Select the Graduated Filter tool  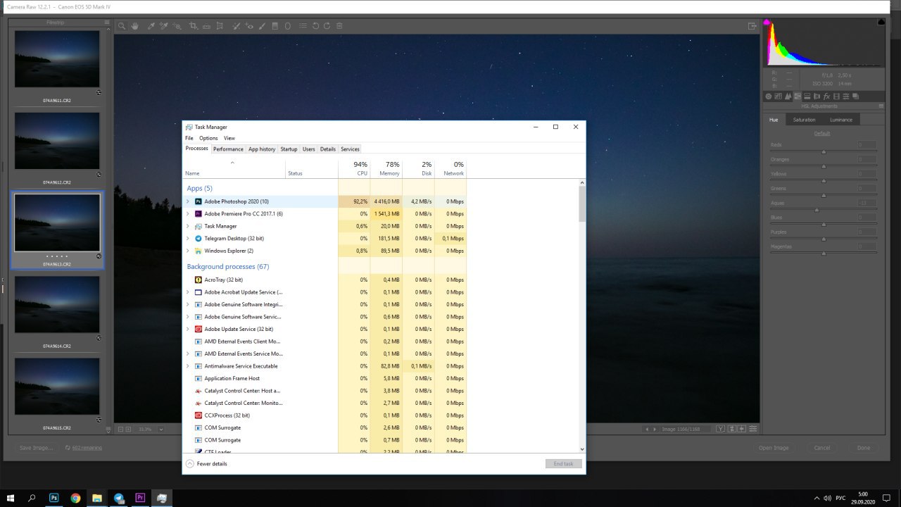point(275,26)
